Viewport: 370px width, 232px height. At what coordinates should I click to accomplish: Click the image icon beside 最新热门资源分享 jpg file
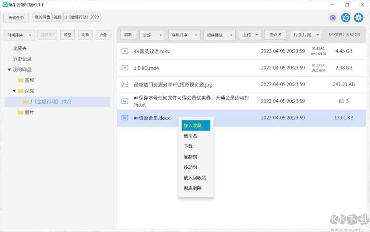(x=125, y=85)
